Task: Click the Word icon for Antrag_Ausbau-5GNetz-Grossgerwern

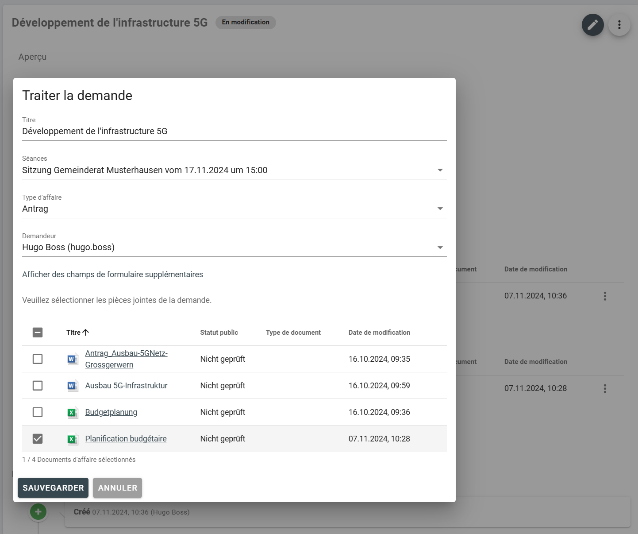Action: (x=72, y=359)
